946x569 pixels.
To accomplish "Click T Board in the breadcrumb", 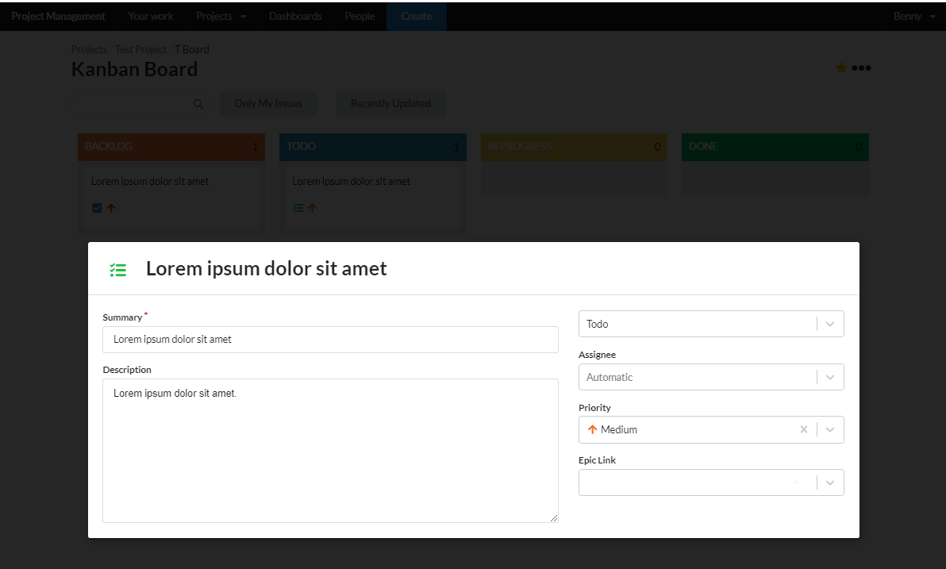I will tap(192, 49).
